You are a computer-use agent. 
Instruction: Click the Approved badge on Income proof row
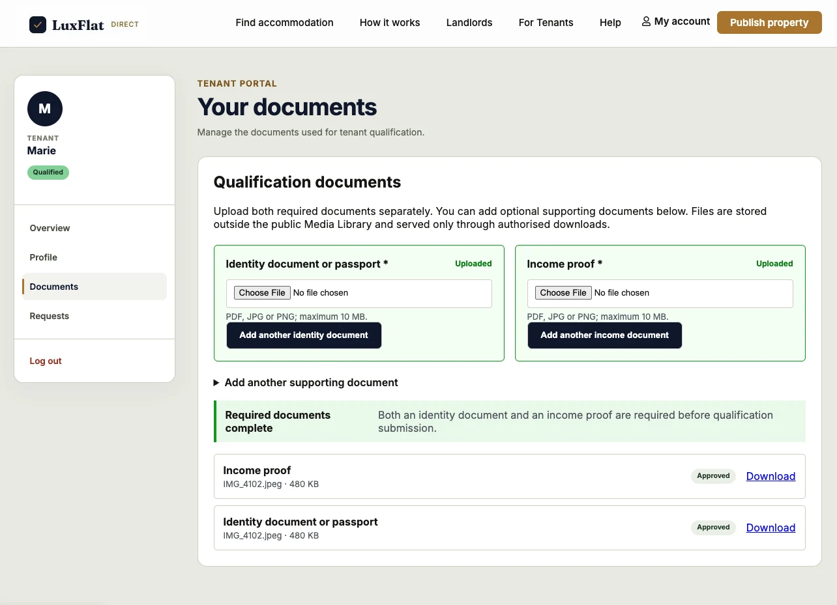(x=713, y=476)
